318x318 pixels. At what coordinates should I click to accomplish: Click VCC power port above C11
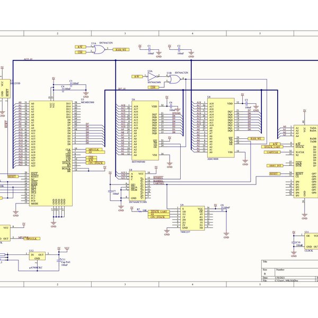(67, 249)
